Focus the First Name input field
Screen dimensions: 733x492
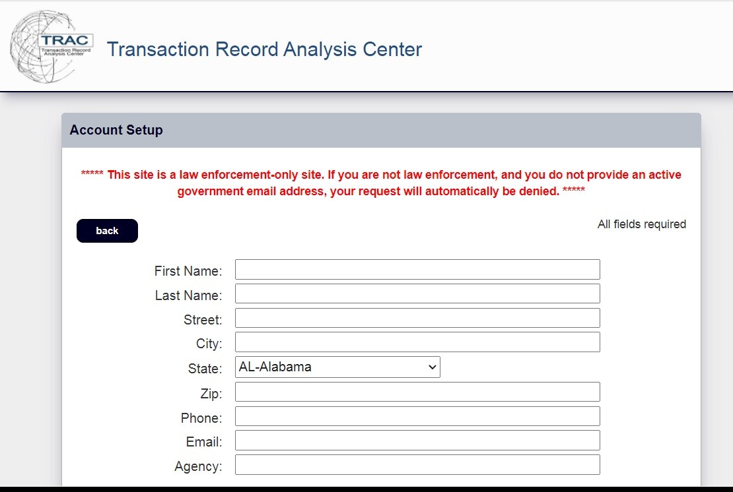click(417, 270)
